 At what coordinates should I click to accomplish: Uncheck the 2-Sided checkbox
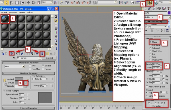click(43, 66)
